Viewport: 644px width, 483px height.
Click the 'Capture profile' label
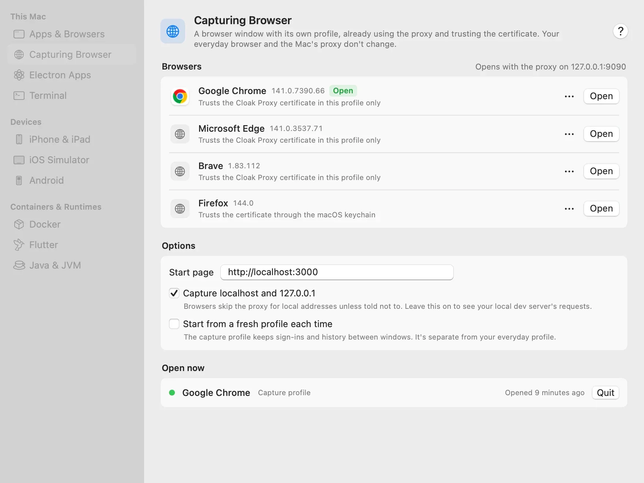tap(284, 393)
